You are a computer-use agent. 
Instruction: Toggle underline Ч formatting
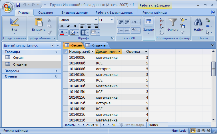pos(75,26)
